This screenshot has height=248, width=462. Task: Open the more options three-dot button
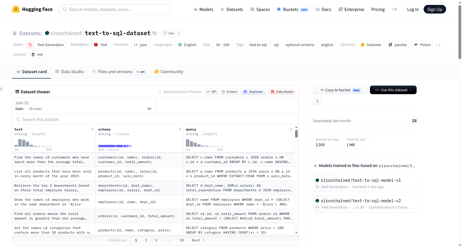[317, 101]
